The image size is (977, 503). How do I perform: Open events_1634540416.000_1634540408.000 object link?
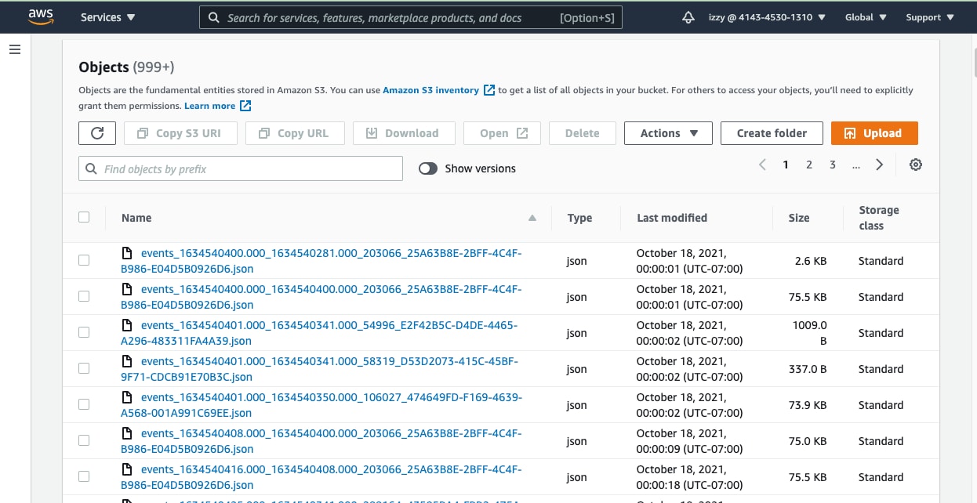321,477
